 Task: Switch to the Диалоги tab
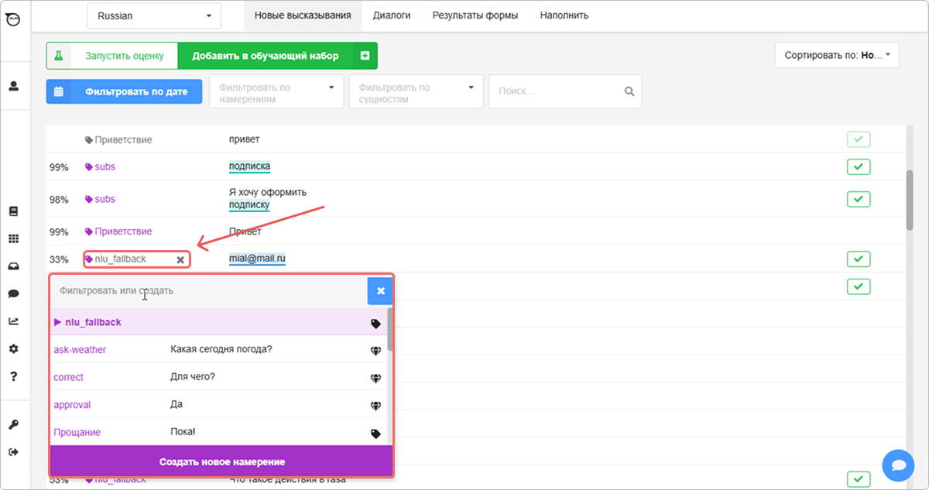point(391,15)
